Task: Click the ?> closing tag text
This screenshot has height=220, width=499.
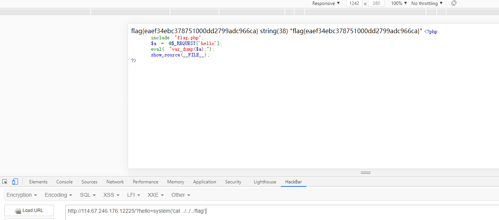Action: tap(134, 61)
